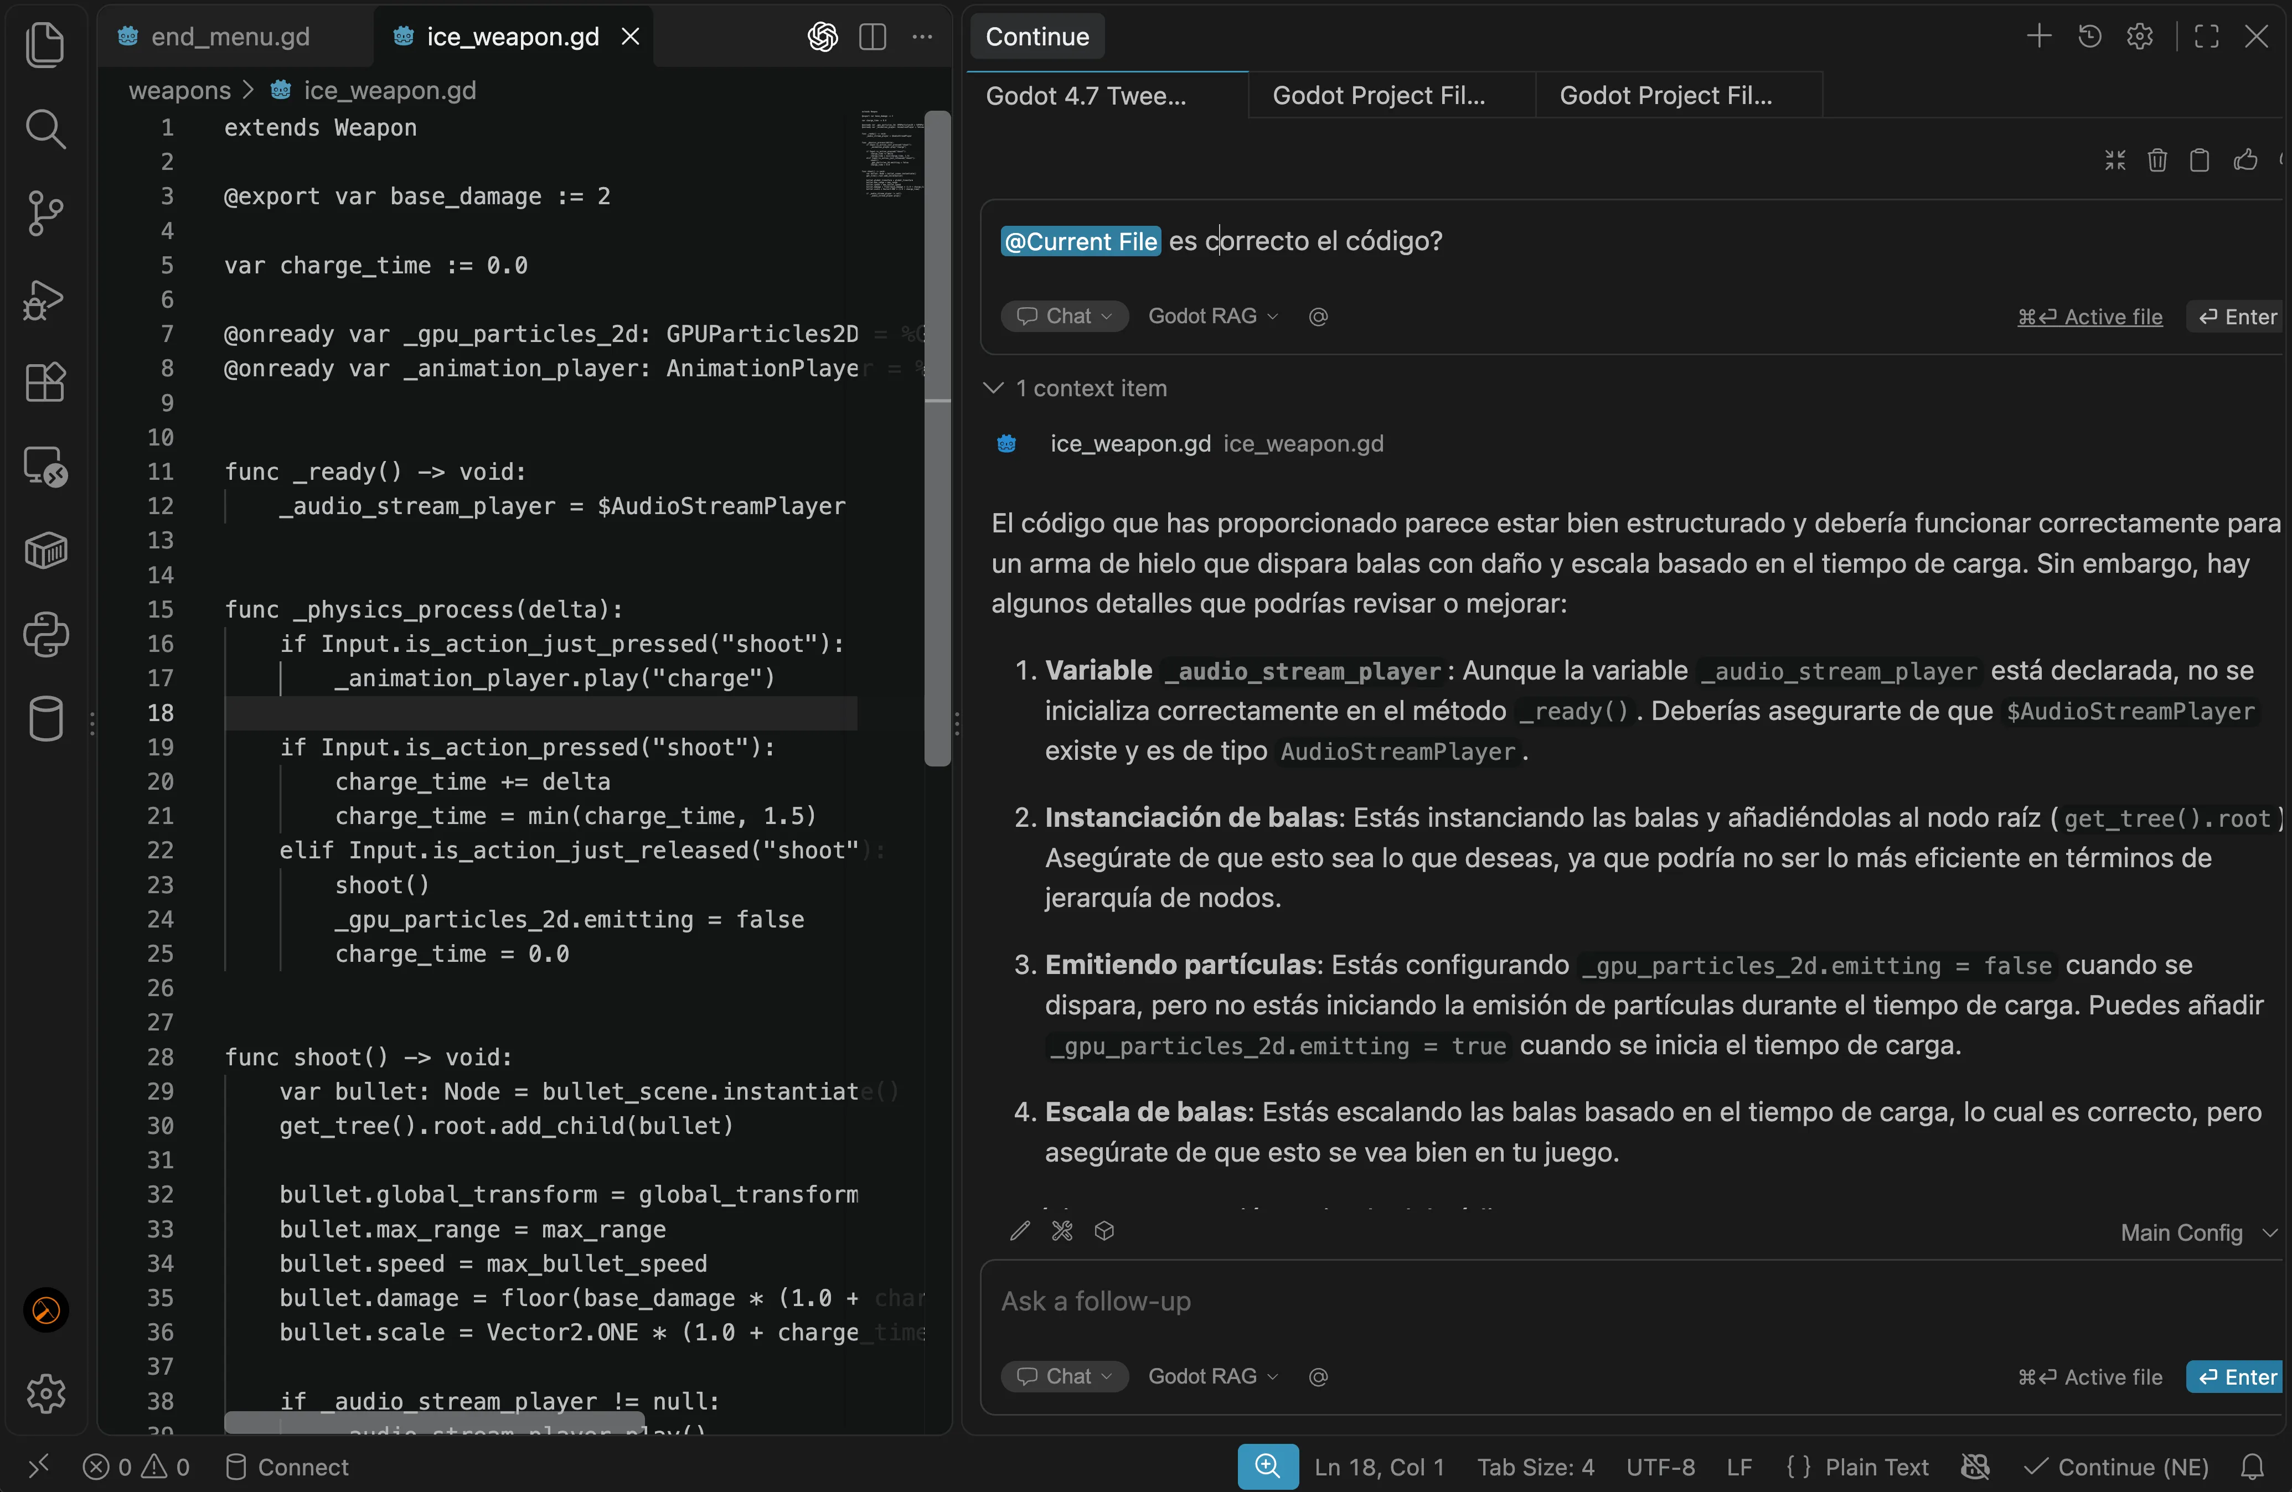The height and width of the screenshot is (1492, 2292).
Task: Open Continue panel settings gear
Action: point(2140,37)
